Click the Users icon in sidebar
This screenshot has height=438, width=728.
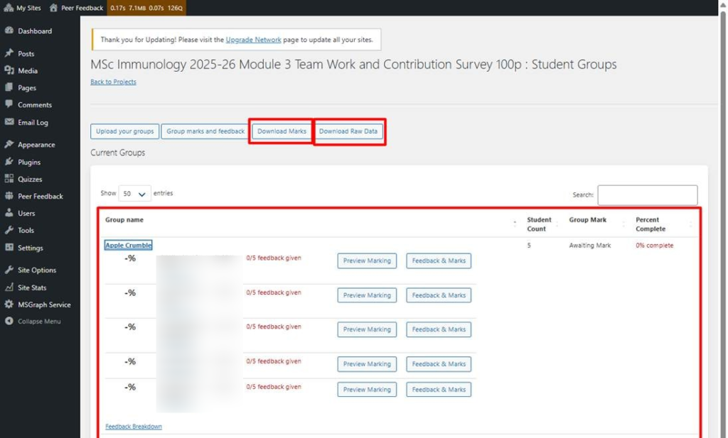tap(9, 213)
